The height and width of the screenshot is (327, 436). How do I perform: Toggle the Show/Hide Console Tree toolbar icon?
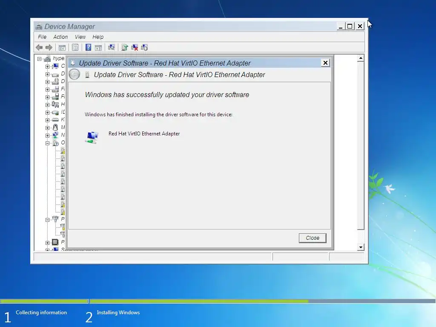click(x=62, y=48)
